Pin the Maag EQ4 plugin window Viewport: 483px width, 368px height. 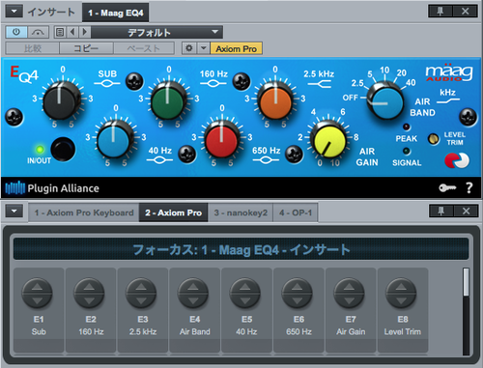pos(440,12)
